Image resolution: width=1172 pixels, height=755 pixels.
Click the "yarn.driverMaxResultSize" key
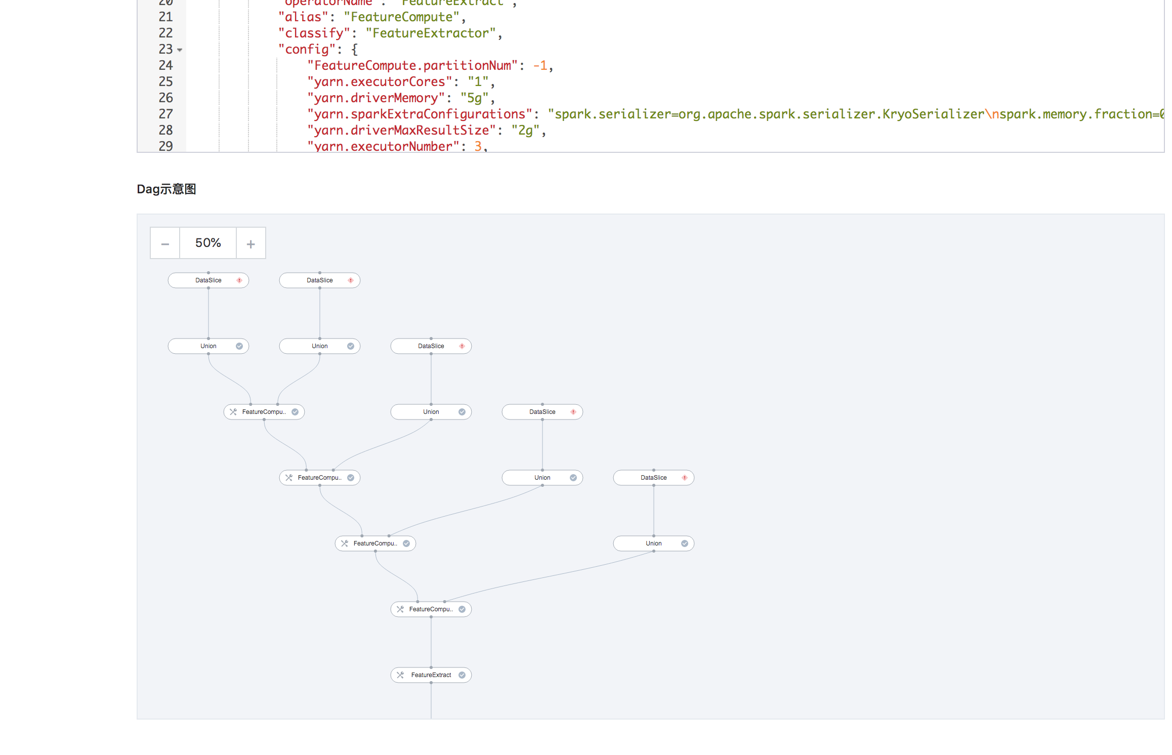[402, 131]
